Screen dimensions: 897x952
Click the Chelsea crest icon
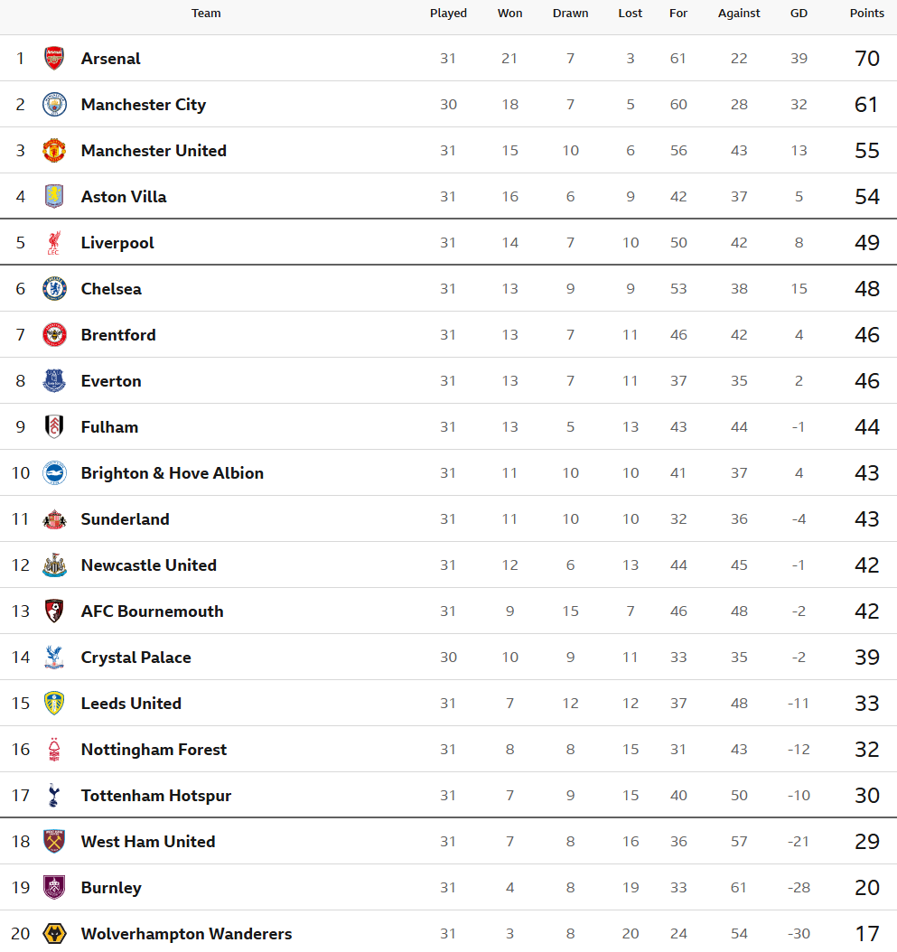pos(54,289)
